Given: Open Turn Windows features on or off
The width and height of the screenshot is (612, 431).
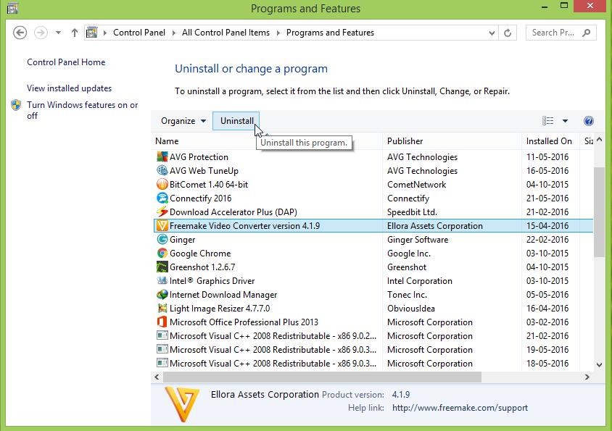Looking at the screenshot, I should 83,110.
